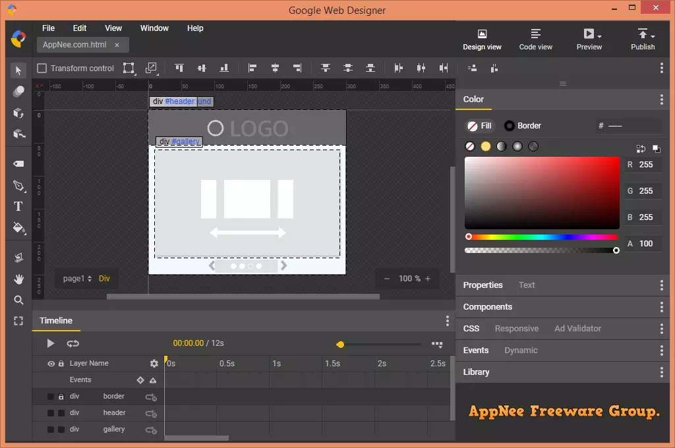This screenshot has height=448, width=675.
Task: Close the AppNee.com.html tab
Action: pyautogui.click(x=117, y=45)
